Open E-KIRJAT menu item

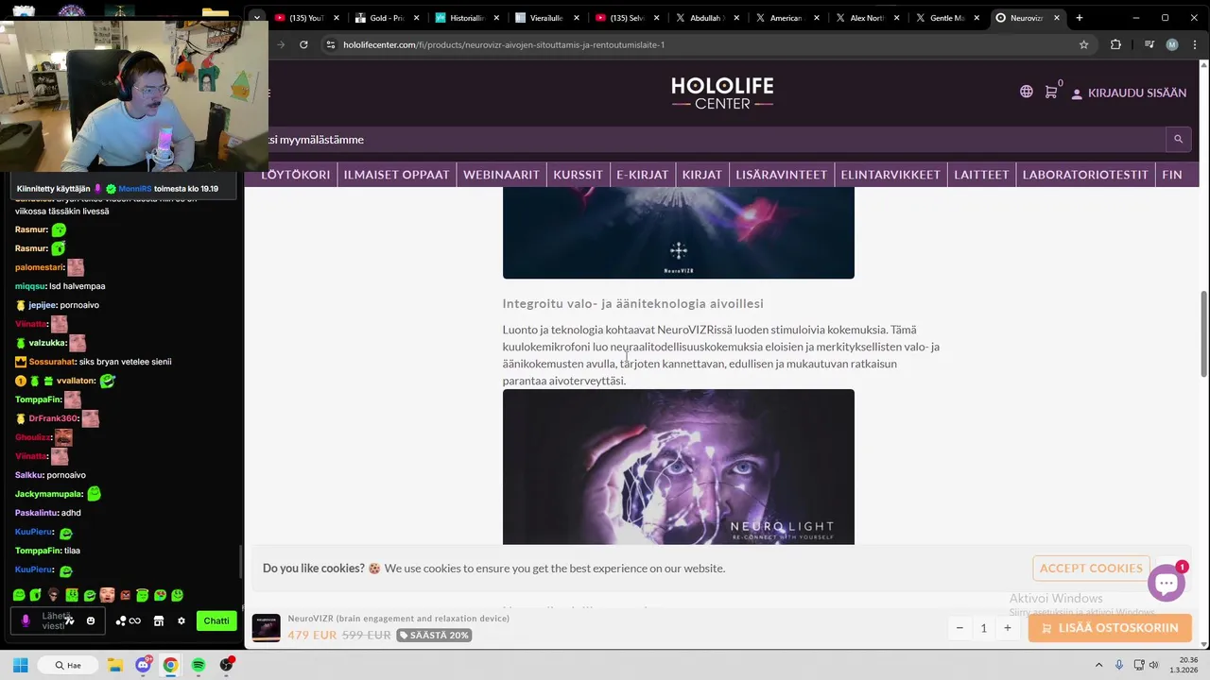643,175
